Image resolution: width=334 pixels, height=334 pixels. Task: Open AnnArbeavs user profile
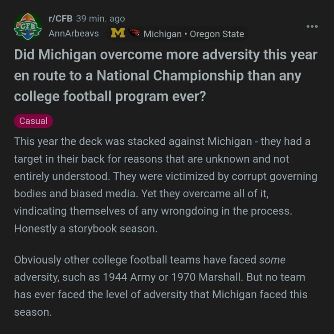coord(73,34)
